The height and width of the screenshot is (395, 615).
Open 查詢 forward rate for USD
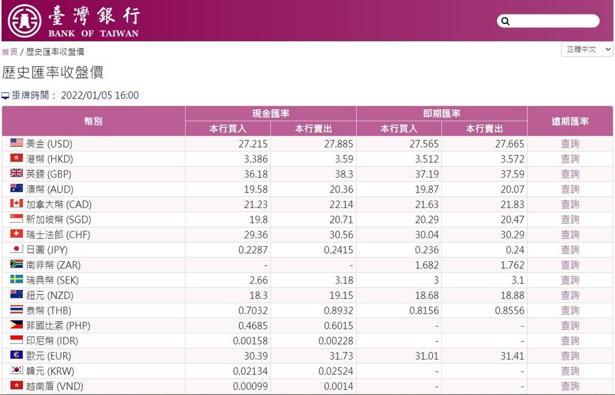[x=570, y=144]
